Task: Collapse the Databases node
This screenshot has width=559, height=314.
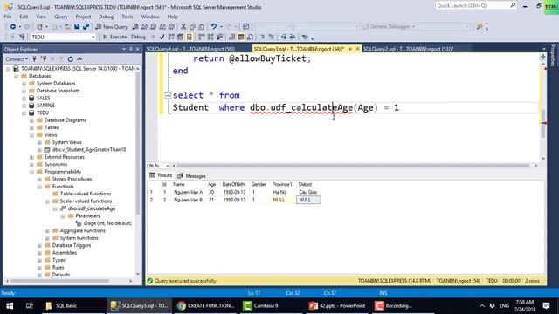Action: coord(17,76)
